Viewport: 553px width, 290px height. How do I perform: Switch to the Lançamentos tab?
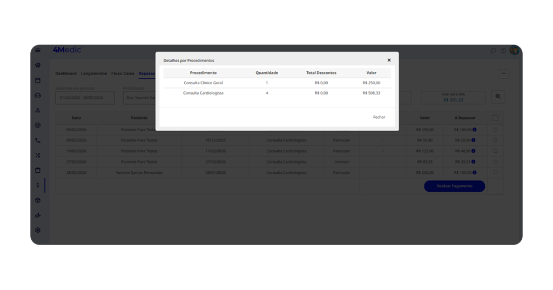click(94, 73)
